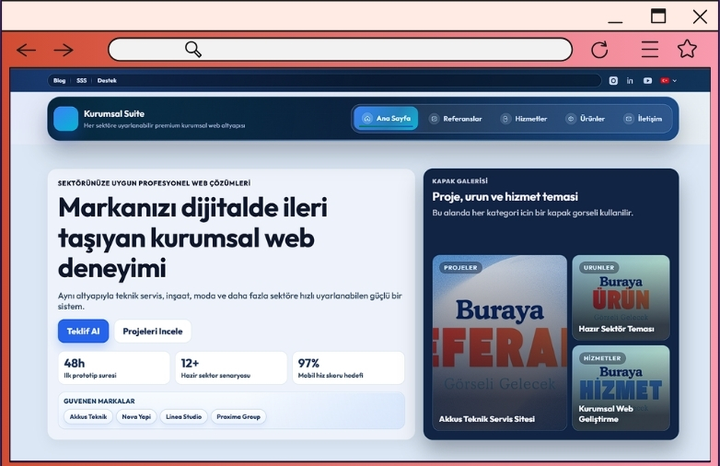
Task: Click the Projeleri Incele button
Action: coord(153,331)
